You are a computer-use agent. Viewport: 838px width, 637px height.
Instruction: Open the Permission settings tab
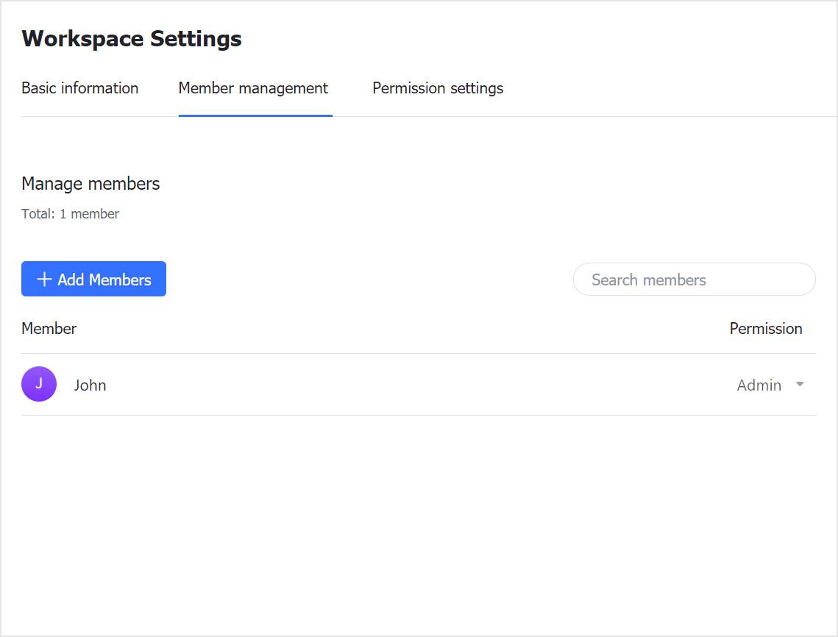[x=438, y=88]
